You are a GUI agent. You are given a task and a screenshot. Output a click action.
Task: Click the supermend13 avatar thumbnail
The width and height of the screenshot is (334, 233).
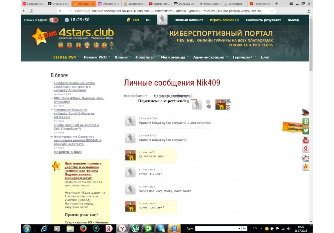[197, 105]
